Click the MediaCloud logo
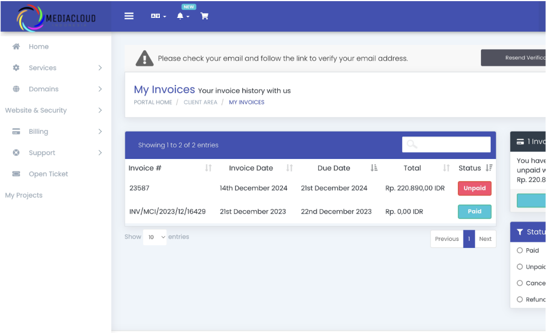 pos(56,17)
